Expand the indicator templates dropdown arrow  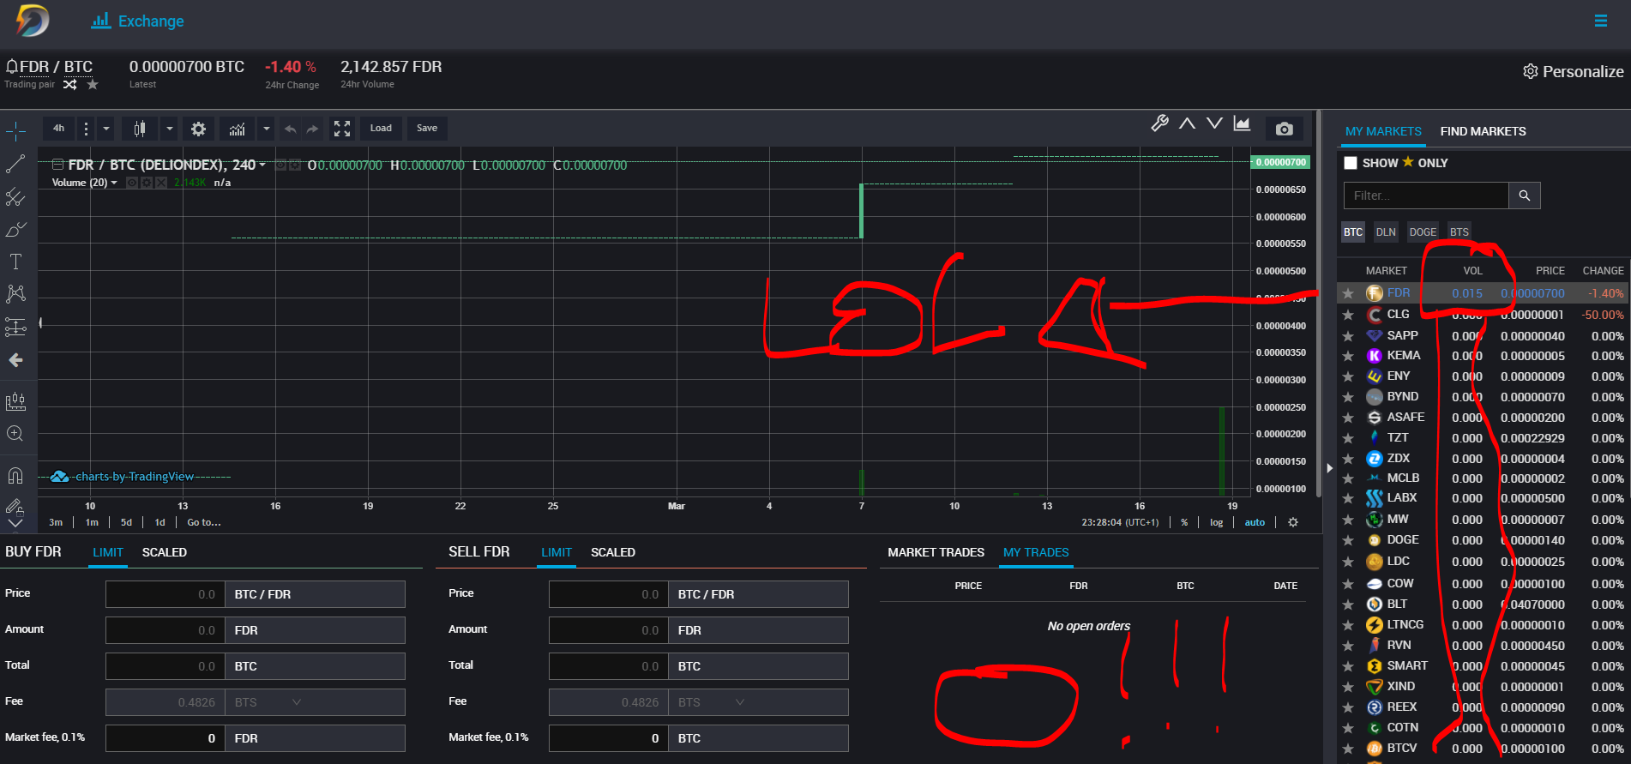(266, 129)
